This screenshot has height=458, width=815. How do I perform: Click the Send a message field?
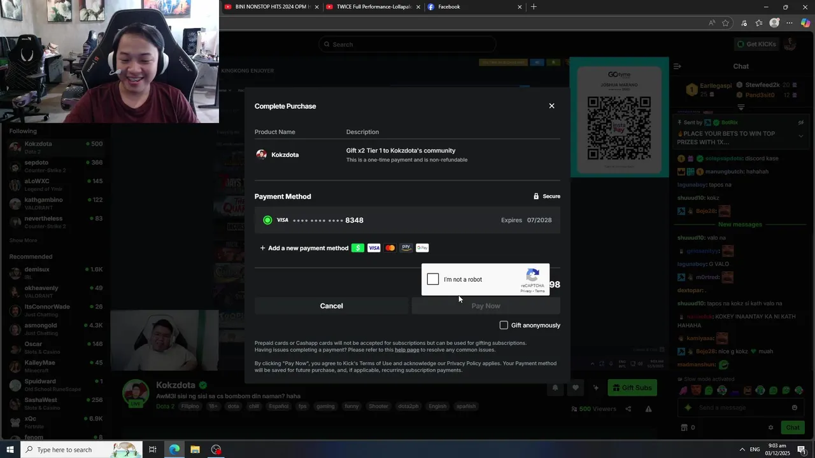pyautogui.click(x=742, y=408)
